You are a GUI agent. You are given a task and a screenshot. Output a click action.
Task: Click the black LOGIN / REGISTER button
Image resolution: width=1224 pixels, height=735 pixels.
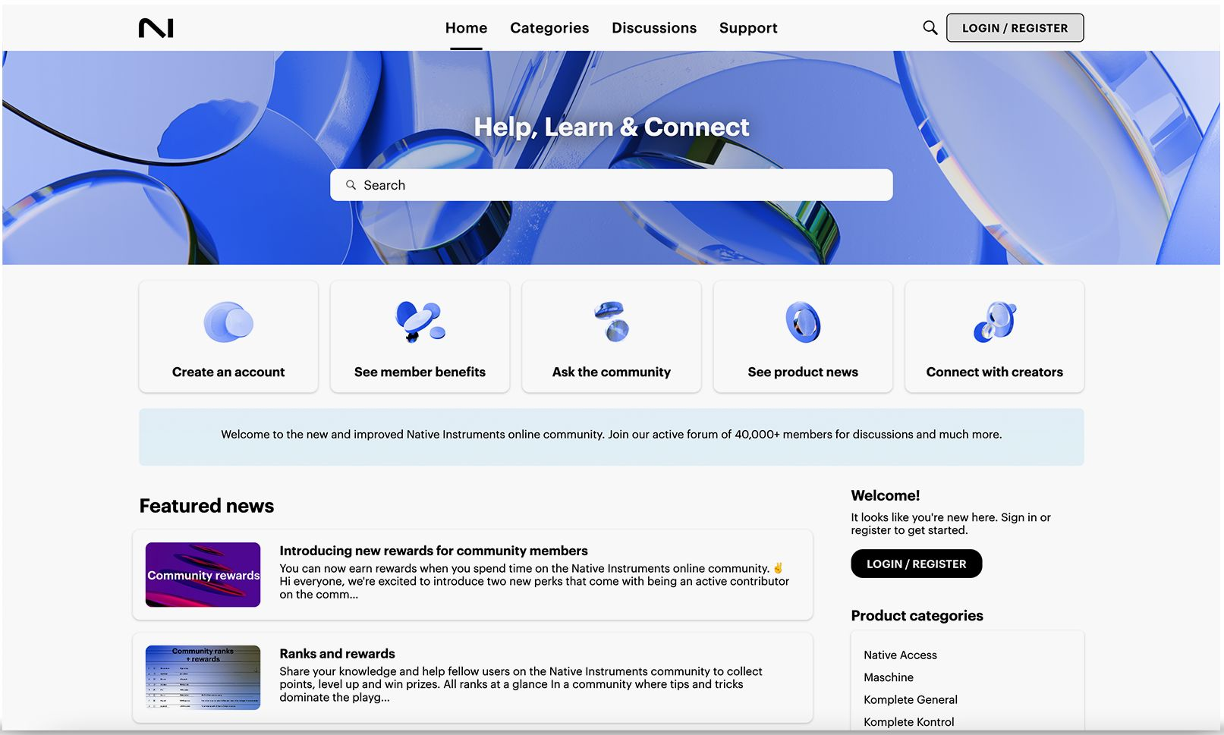click(x=916, y=564)
